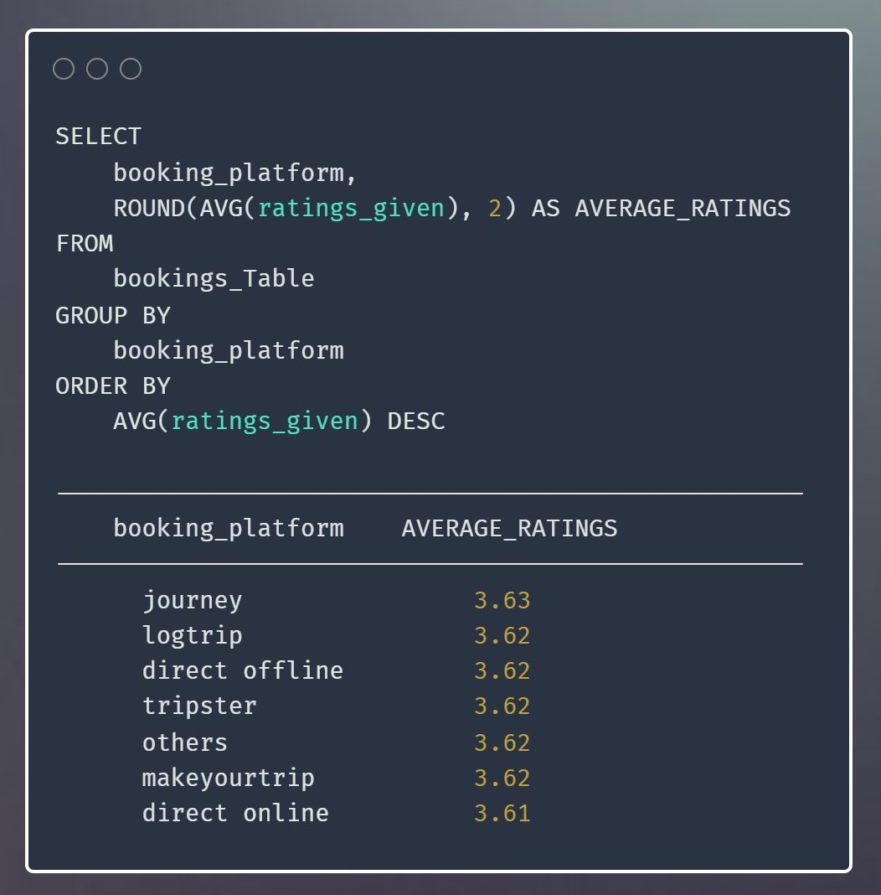
Task: Click the ORDER BY keyword
Action: click(112, 386)
